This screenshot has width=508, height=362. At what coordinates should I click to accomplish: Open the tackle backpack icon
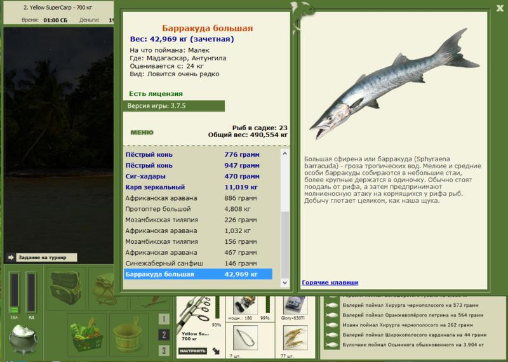[x=67, y=288]
